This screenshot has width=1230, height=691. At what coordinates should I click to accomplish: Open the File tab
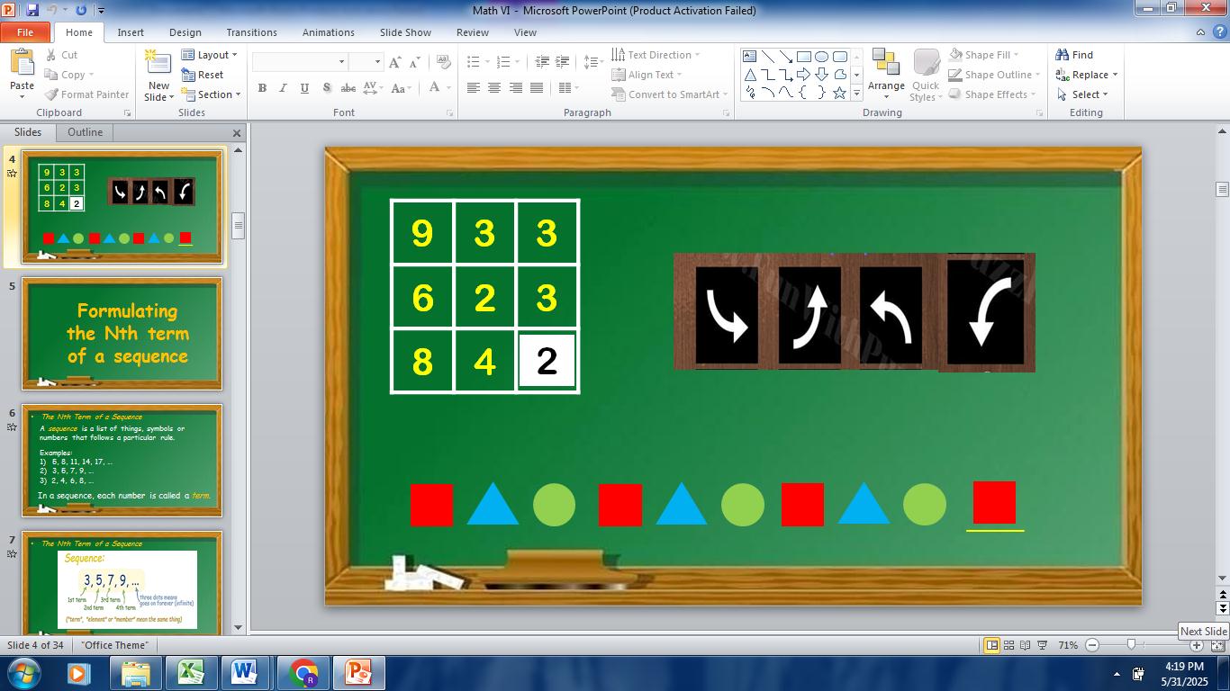coord(25,32)
